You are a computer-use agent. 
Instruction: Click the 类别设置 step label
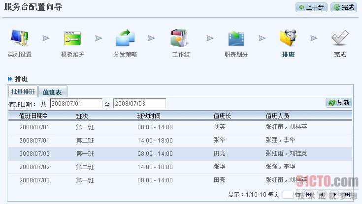pyautogui.click(x=20, y=55)
